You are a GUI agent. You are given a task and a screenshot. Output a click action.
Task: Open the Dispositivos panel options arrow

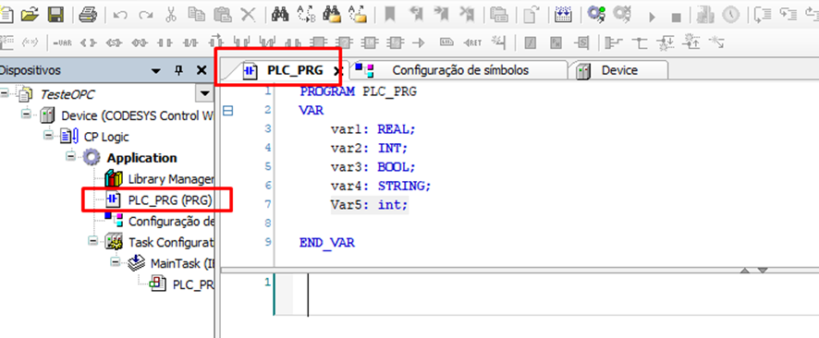[155, 71]
